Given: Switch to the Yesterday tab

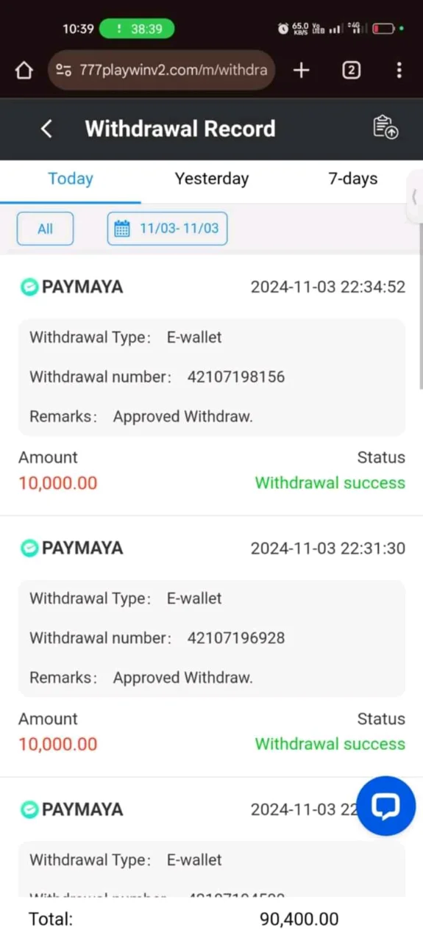Looking at the screenshot, I should pos(212,179).
